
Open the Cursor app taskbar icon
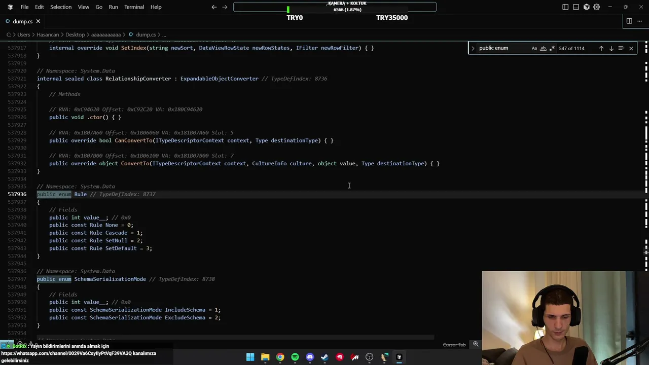(399, 357)
